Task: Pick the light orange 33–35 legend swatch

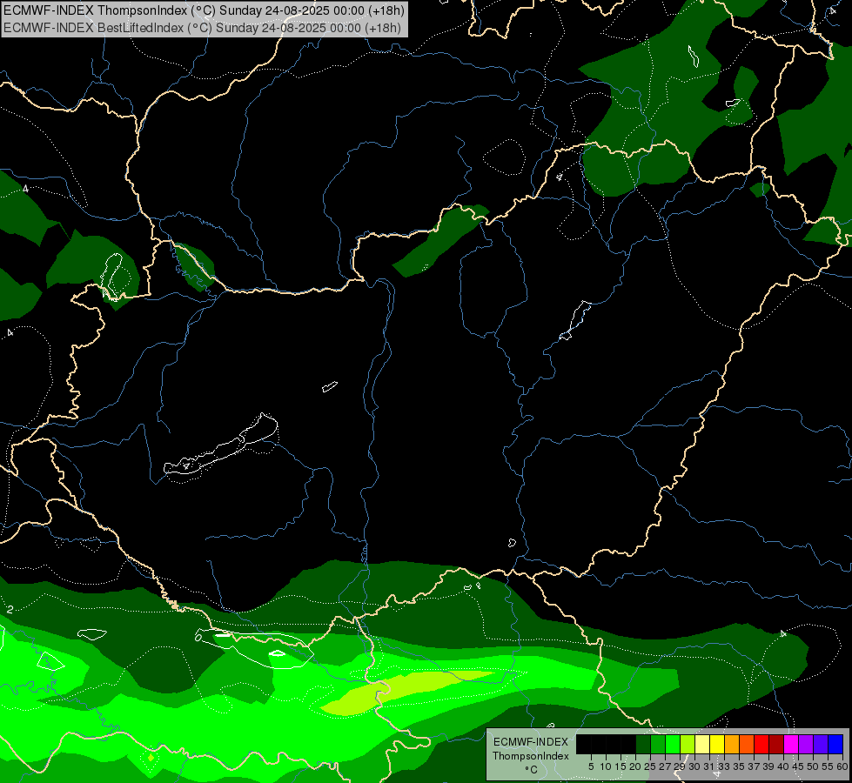Action: (x=732, y=744)
